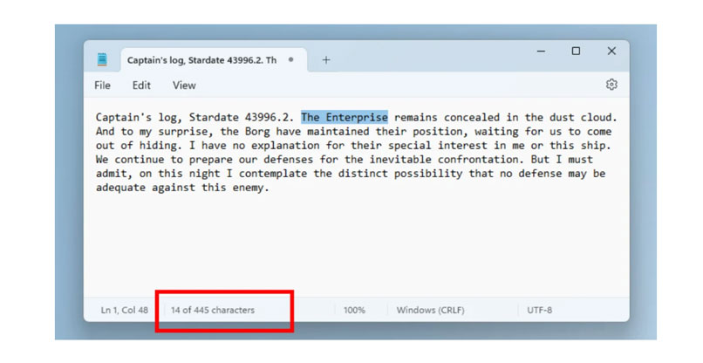Click the Notepad app icon in title bar
This screenshot has height=363, width=703.
pos(103,60)
